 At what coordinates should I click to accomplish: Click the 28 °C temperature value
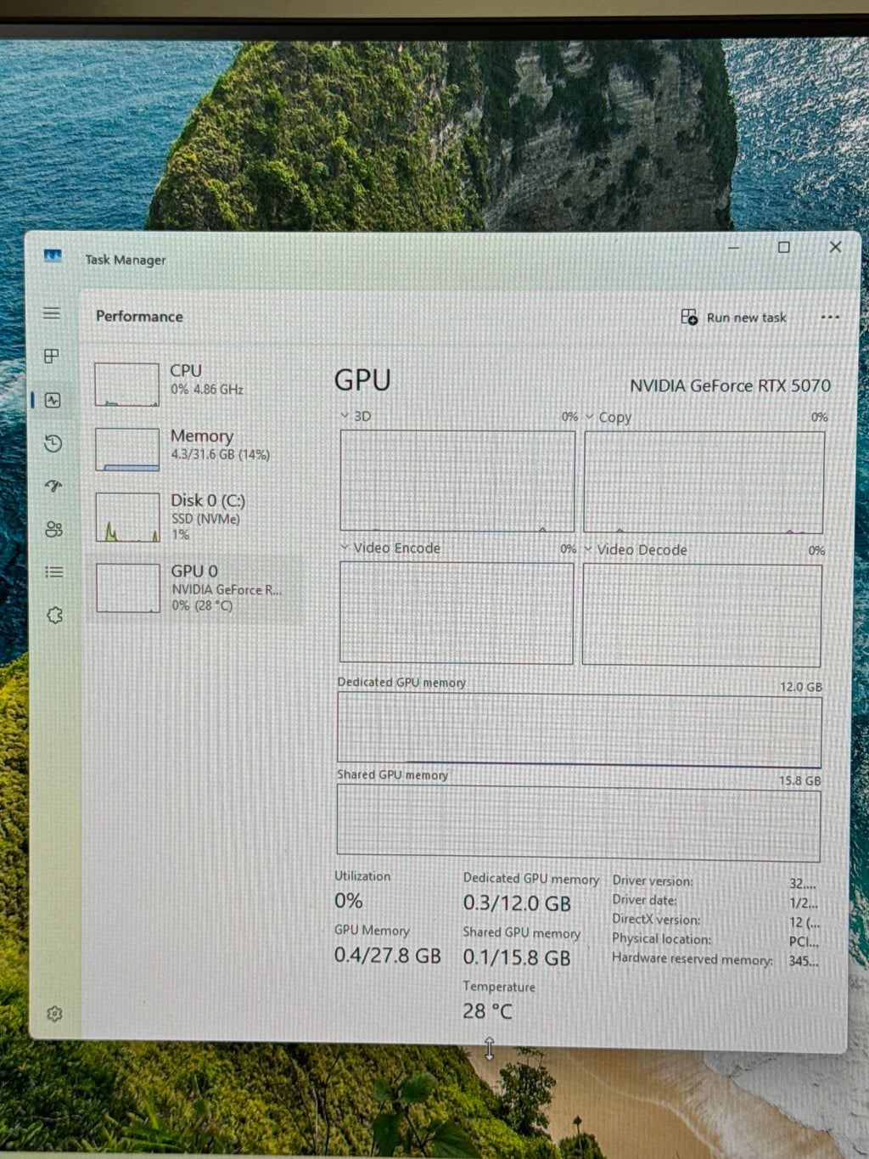pyautogui.click(x=487, y=1011)
